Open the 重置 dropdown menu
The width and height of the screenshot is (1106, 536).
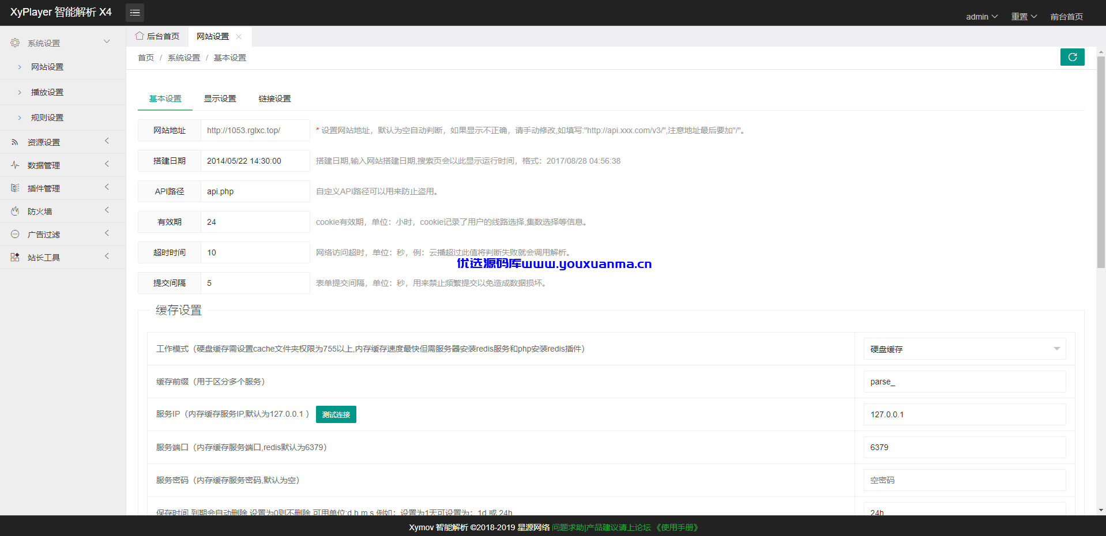click(1024, 17)
